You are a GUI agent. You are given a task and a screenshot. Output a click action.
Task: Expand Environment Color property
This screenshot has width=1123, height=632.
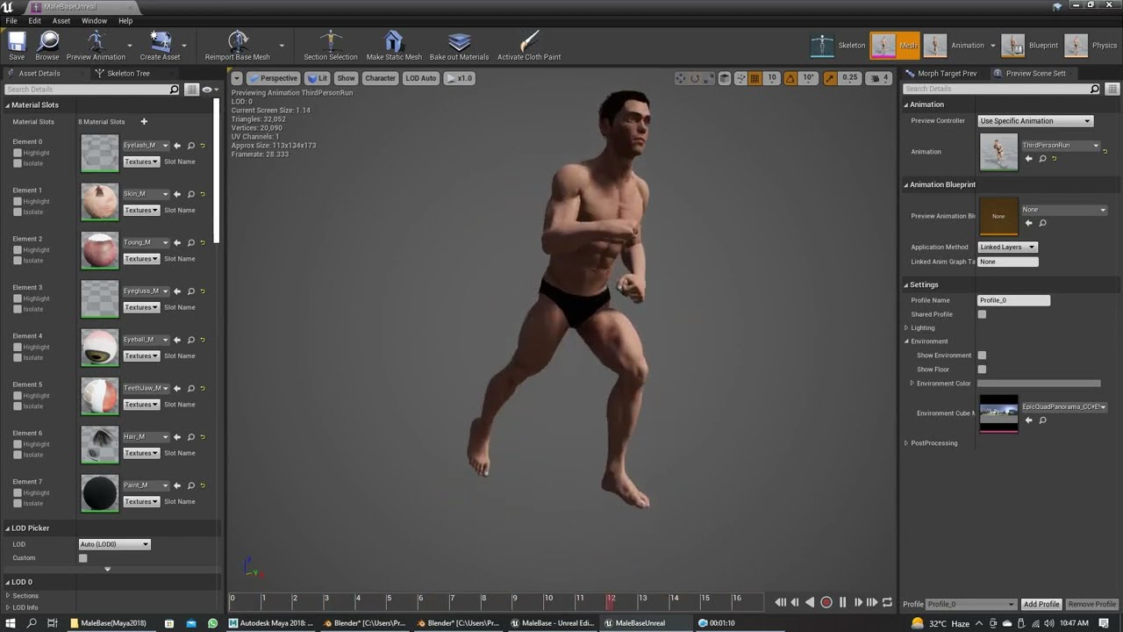point(912,384)
